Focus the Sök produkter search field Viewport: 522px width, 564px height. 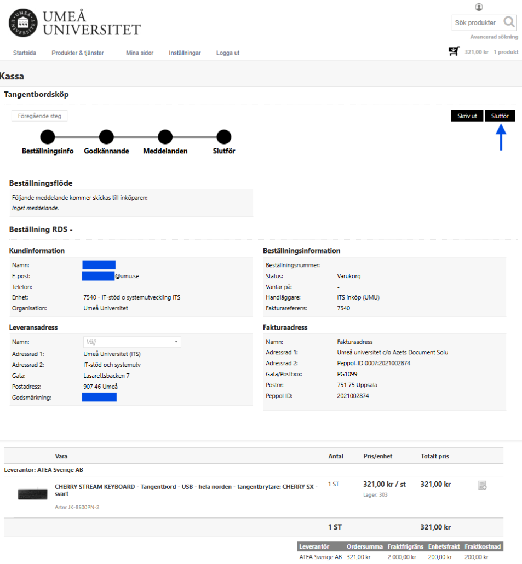click(475, 22)
